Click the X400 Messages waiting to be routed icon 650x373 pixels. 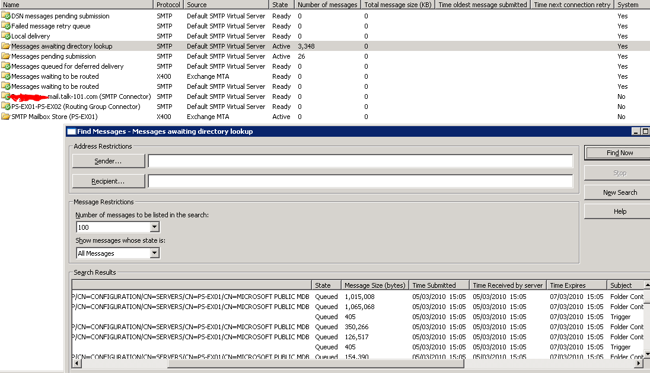(6, 76)
